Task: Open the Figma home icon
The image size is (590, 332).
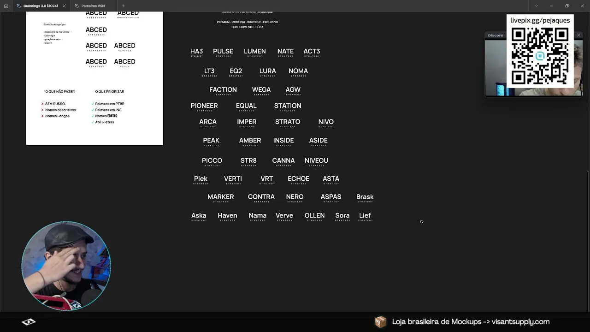Action: [6, 6]
